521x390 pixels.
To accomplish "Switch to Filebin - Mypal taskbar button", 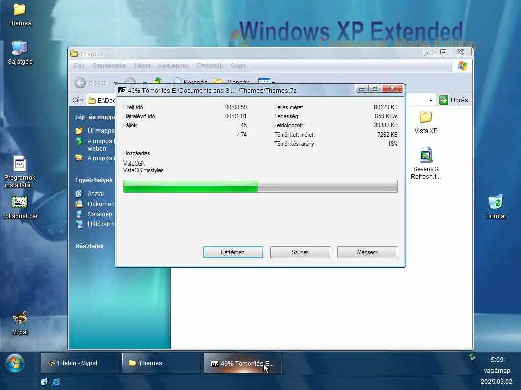I will tap(79, 363).
